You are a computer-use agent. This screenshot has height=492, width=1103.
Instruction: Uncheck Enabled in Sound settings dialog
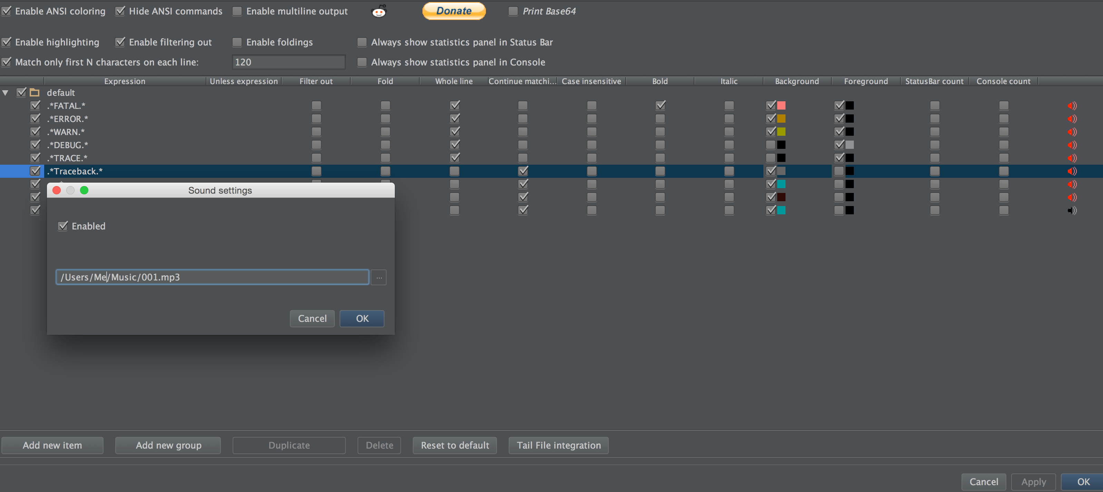[x=63, y=226]
